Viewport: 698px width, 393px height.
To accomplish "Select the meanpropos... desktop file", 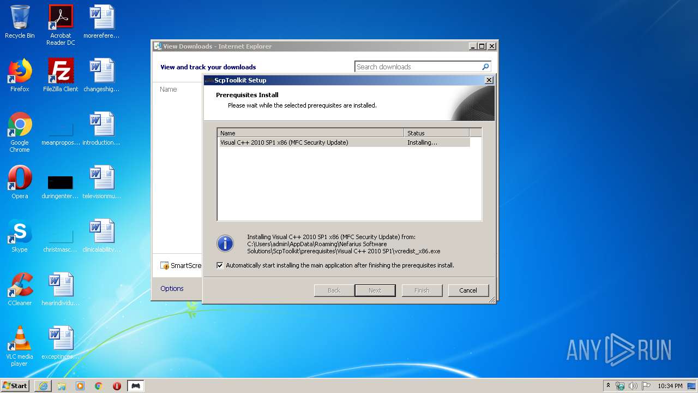I will [x=61, y=132].
